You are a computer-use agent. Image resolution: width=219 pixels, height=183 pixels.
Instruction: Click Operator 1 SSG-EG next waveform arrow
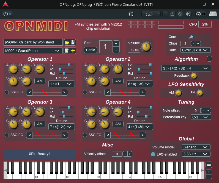(x=64, y=92)
